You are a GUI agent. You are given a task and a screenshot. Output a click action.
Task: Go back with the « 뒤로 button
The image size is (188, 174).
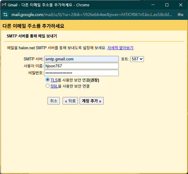click(x=70, y=101)
